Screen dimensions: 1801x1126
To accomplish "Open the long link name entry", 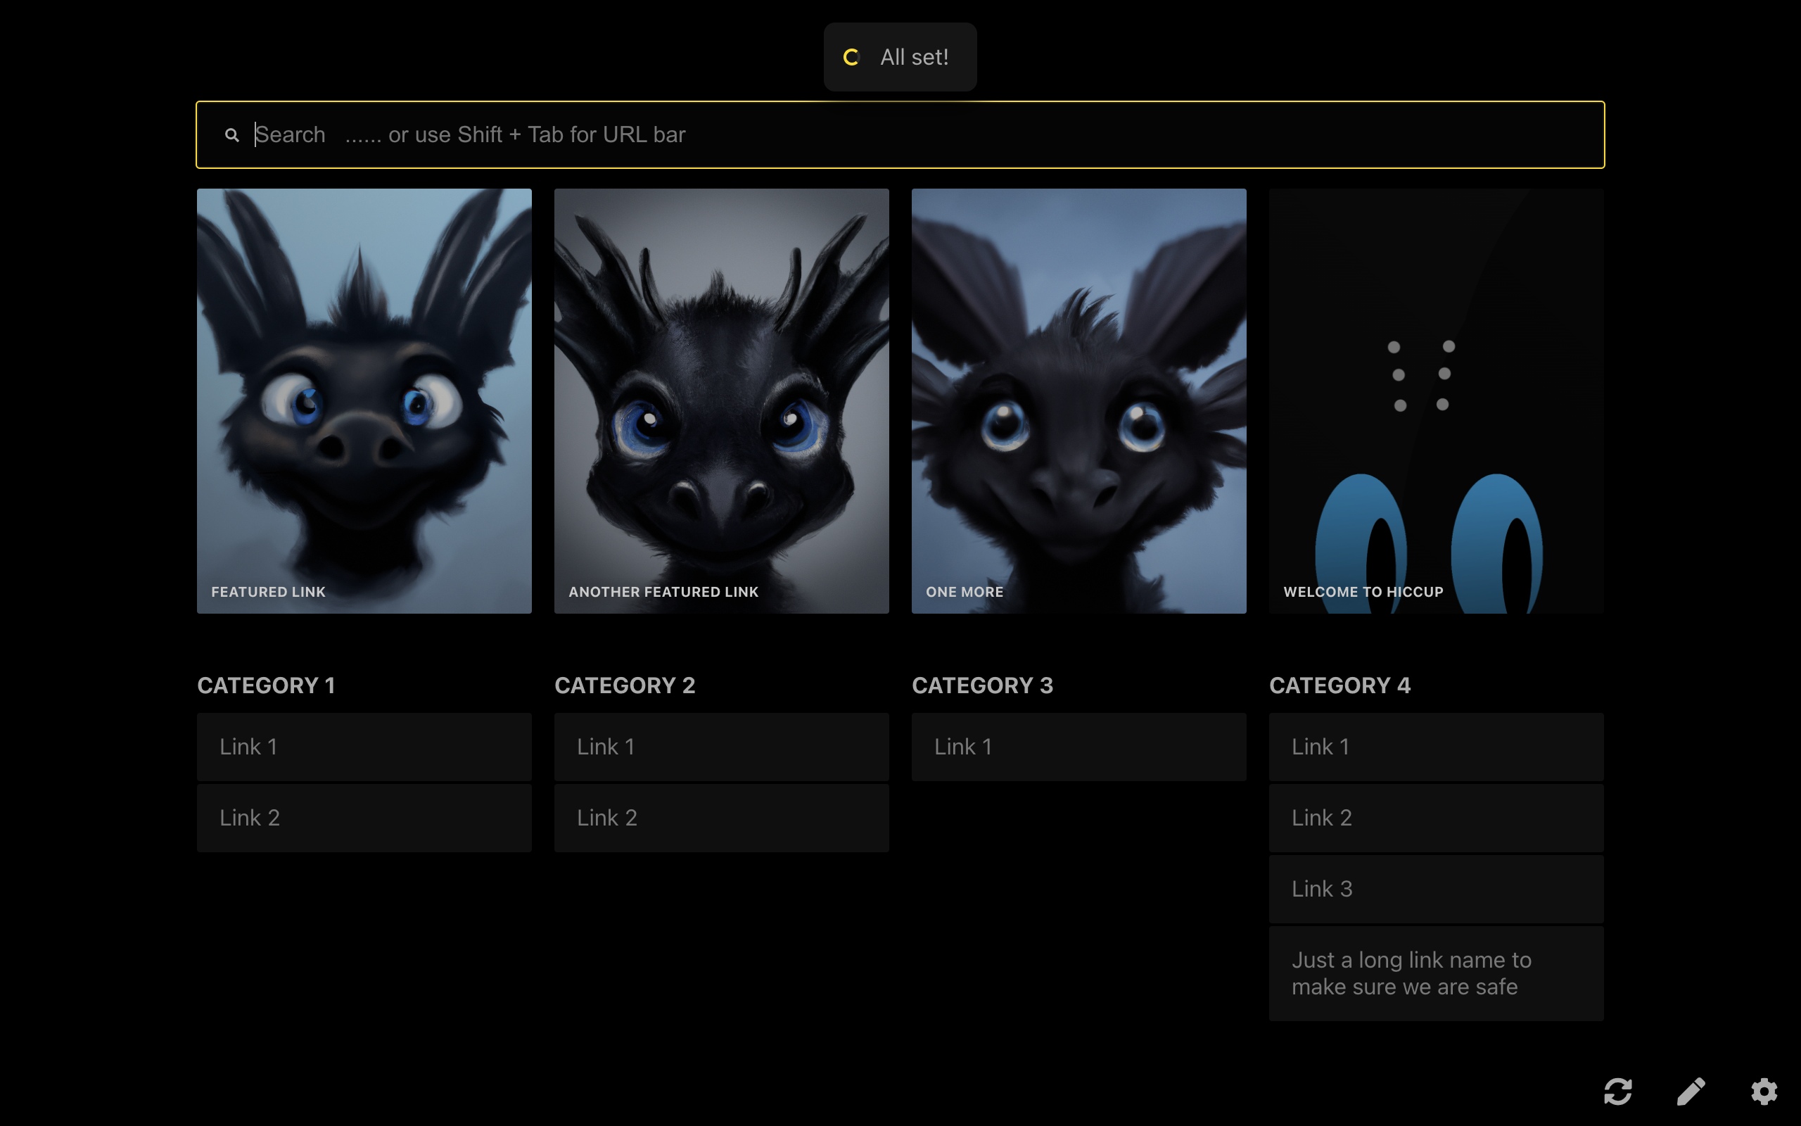I will tap(1436, 973).
